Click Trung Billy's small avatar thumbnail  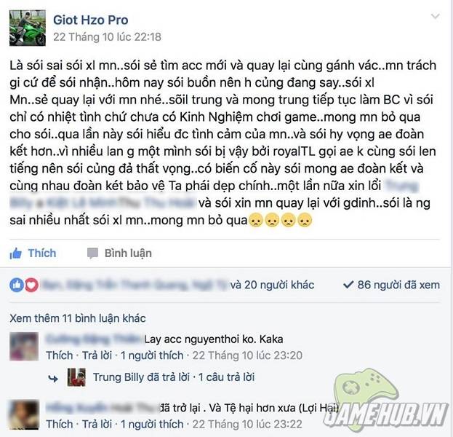click(76, 377)
